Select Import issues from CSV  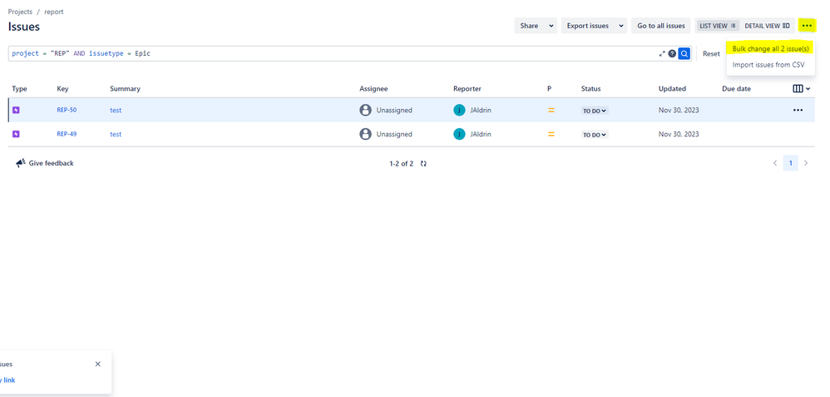point(768,65)
